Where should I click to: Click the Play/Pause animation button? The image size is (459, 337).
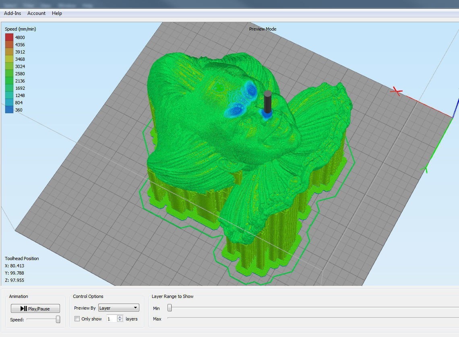[35, 309]
